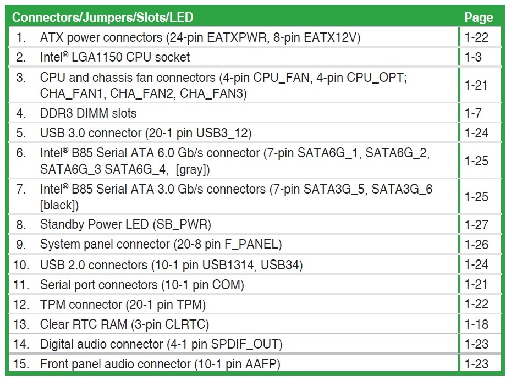Image resolution: width=511 pixels, height=381 pixels.
Task: Select the Intel LGA1150 CPU socket entry
Action: 115,57
